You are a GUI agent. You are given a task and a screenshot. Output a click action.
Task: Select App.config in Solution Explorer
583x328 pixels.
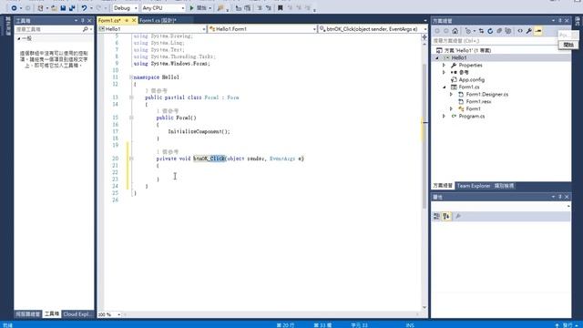pos(472,79)
